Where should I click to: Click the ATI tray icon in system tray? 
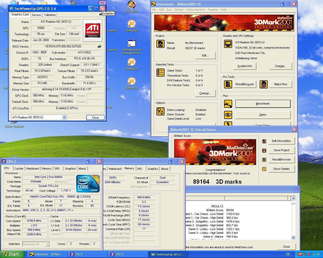tap(300, 254)
